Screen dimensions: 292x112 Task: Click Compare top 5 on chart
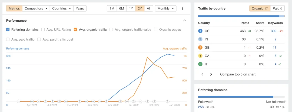tap(238, 74)
